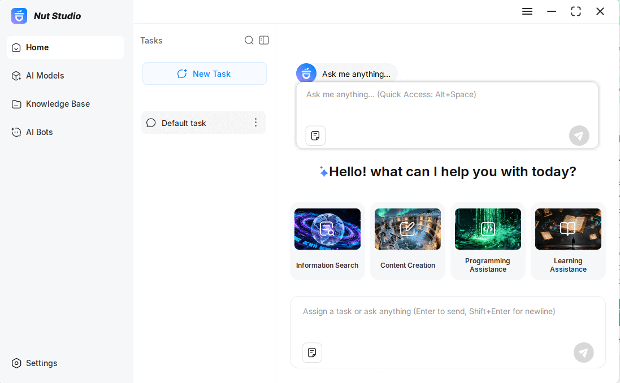Click the prompt note icon in bottom input
The image size is (620, 383).
(312, 352)
